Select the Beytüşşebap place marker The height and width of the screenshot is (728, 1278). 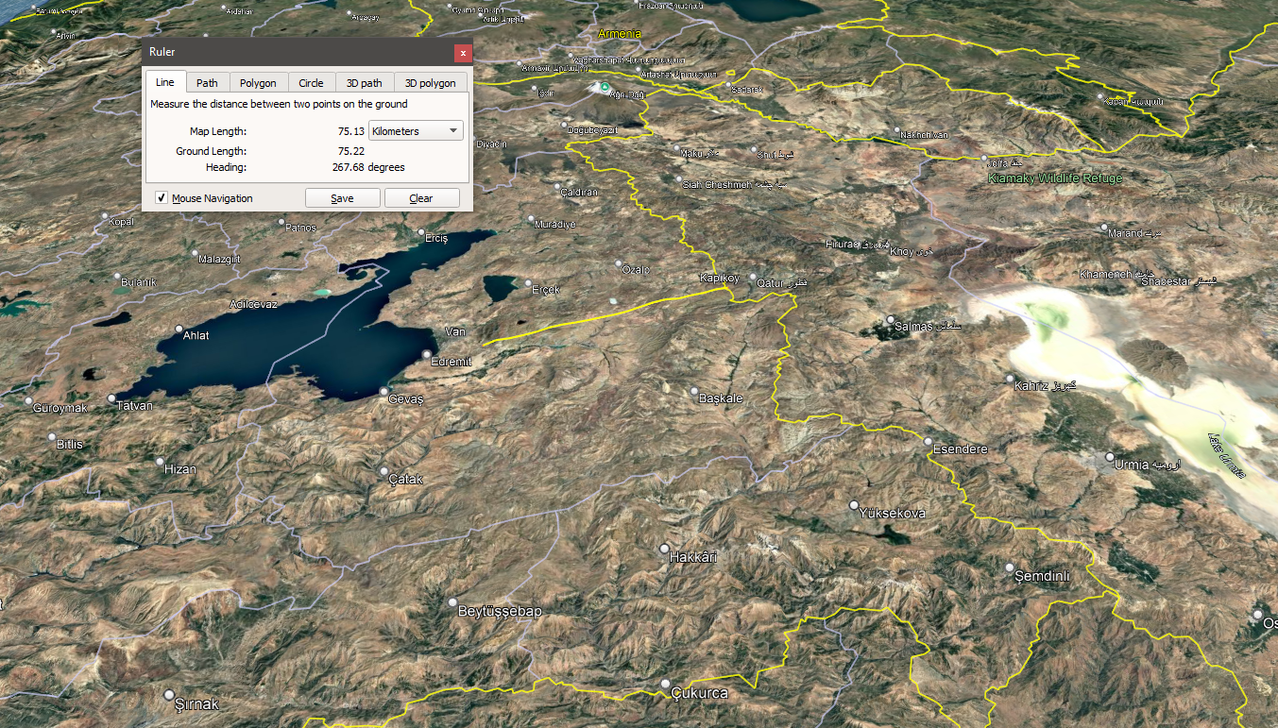point(452,602)
